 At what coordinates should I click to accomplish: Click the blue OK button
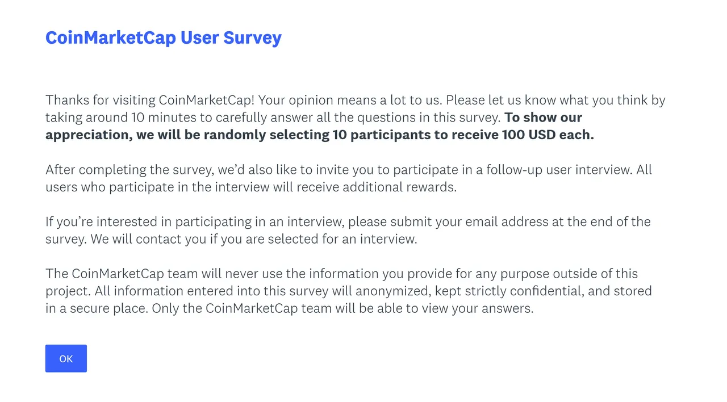coord(66,358)
